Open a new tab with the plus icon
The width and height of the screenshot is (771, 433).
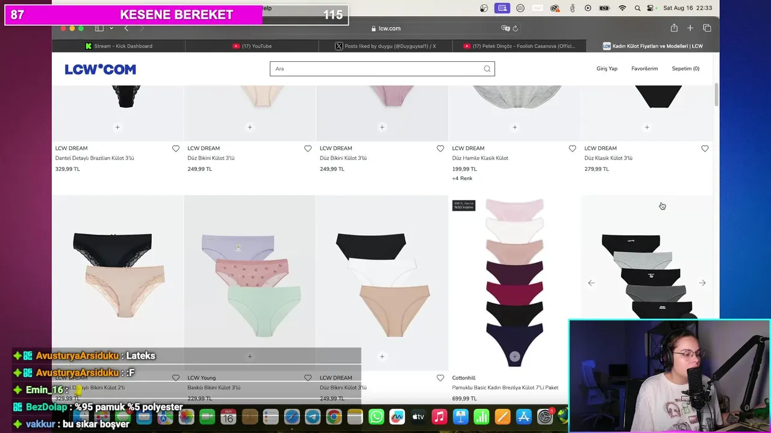pyautogui.click(x=690, y=28)
